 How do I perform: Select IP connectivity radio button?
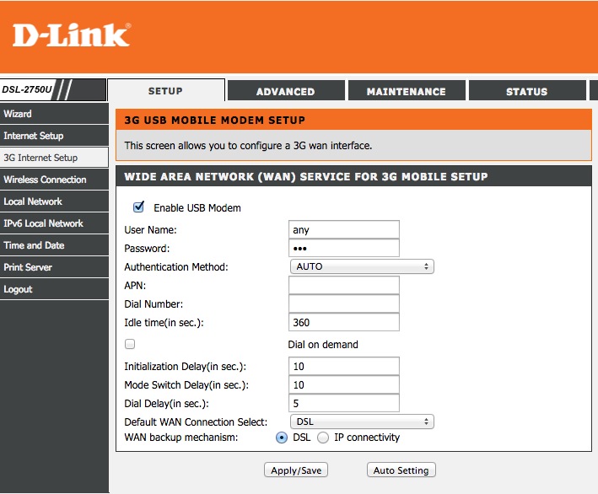[x=323, y=438]
